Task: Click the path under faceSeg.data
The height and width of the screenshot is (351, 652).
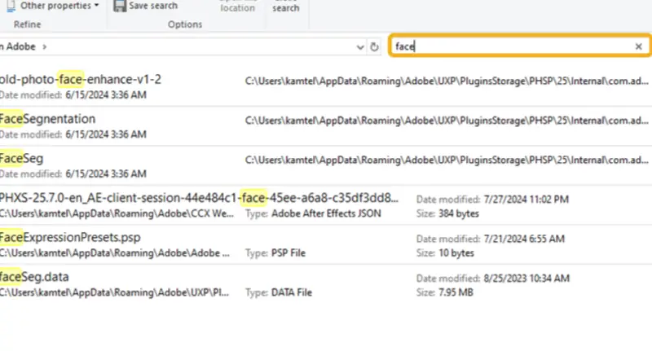Action: pos(114,292)
